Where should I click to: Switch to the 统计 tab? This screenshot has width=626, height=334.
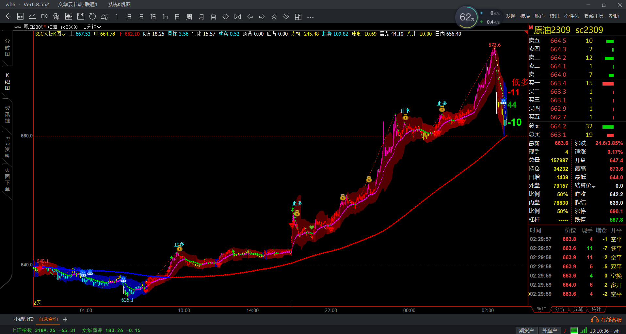(596, 309)
